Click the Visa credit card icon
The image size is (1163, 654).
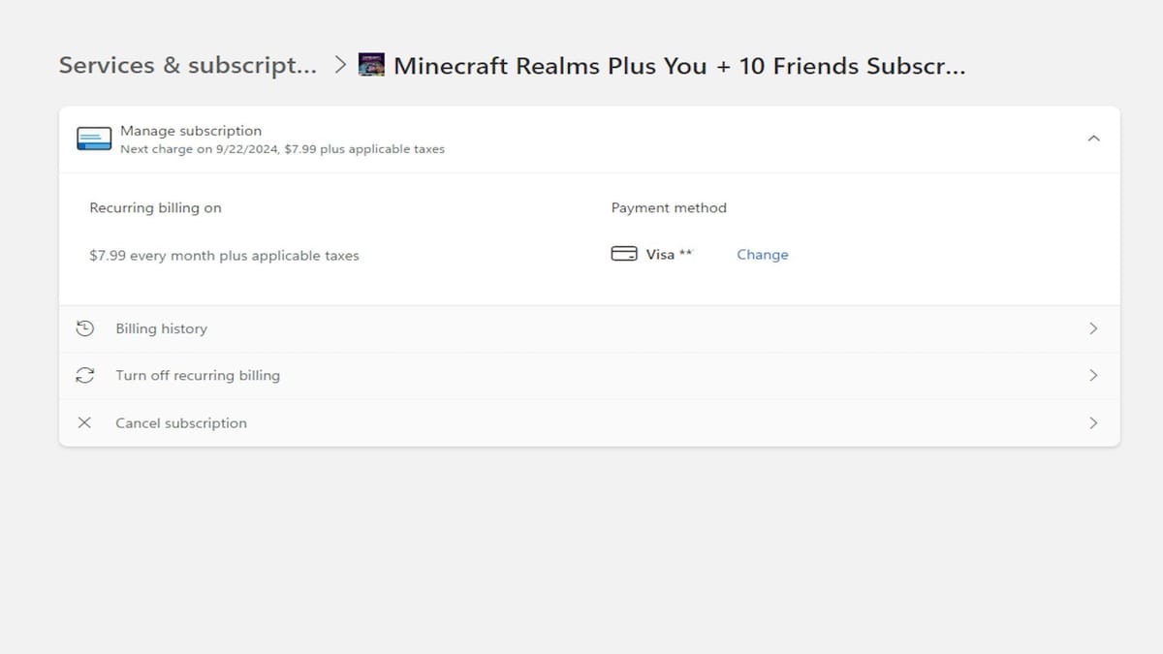(624, 254)
